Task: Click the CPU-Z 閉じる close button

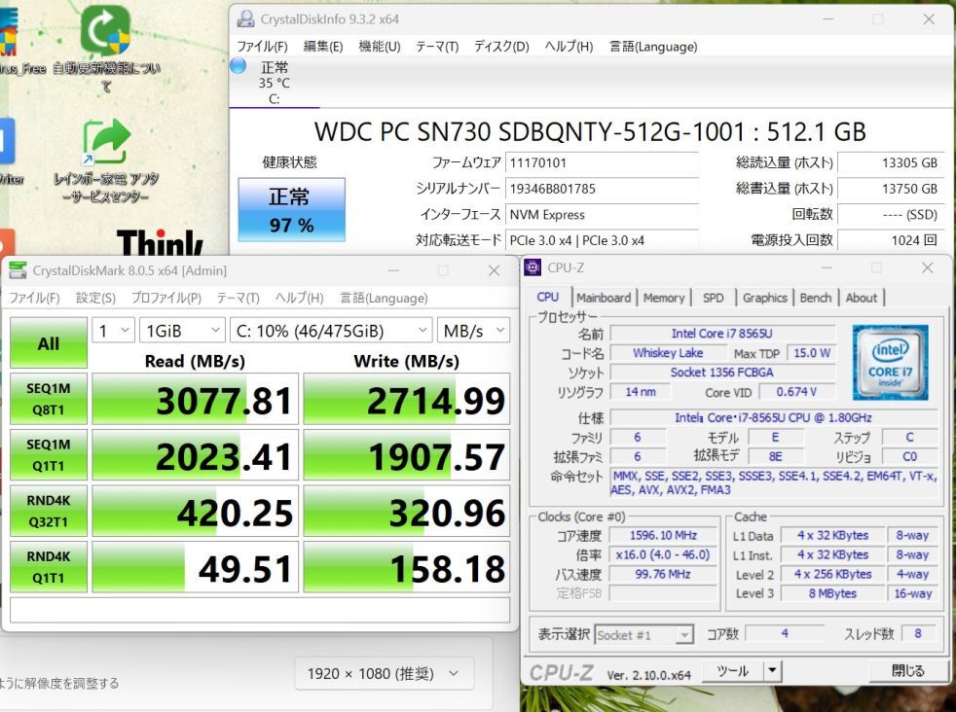Action: click(907, 670)
